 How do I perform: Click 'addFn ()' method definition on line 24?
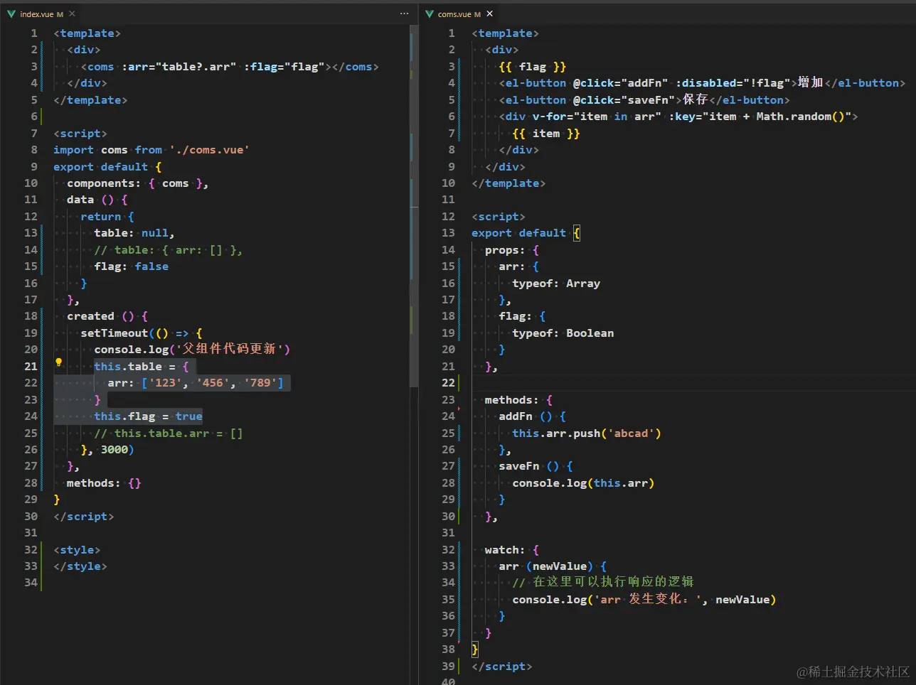pyautogui.click(x=526, y=416)
